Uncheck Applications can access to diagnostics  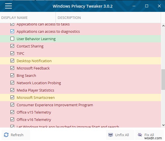pyautogui.click(x=12, y=31)
